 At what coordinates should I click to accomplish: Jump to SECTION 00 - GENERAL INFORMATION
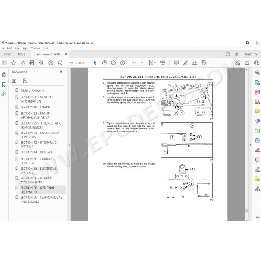pos(37,99)
